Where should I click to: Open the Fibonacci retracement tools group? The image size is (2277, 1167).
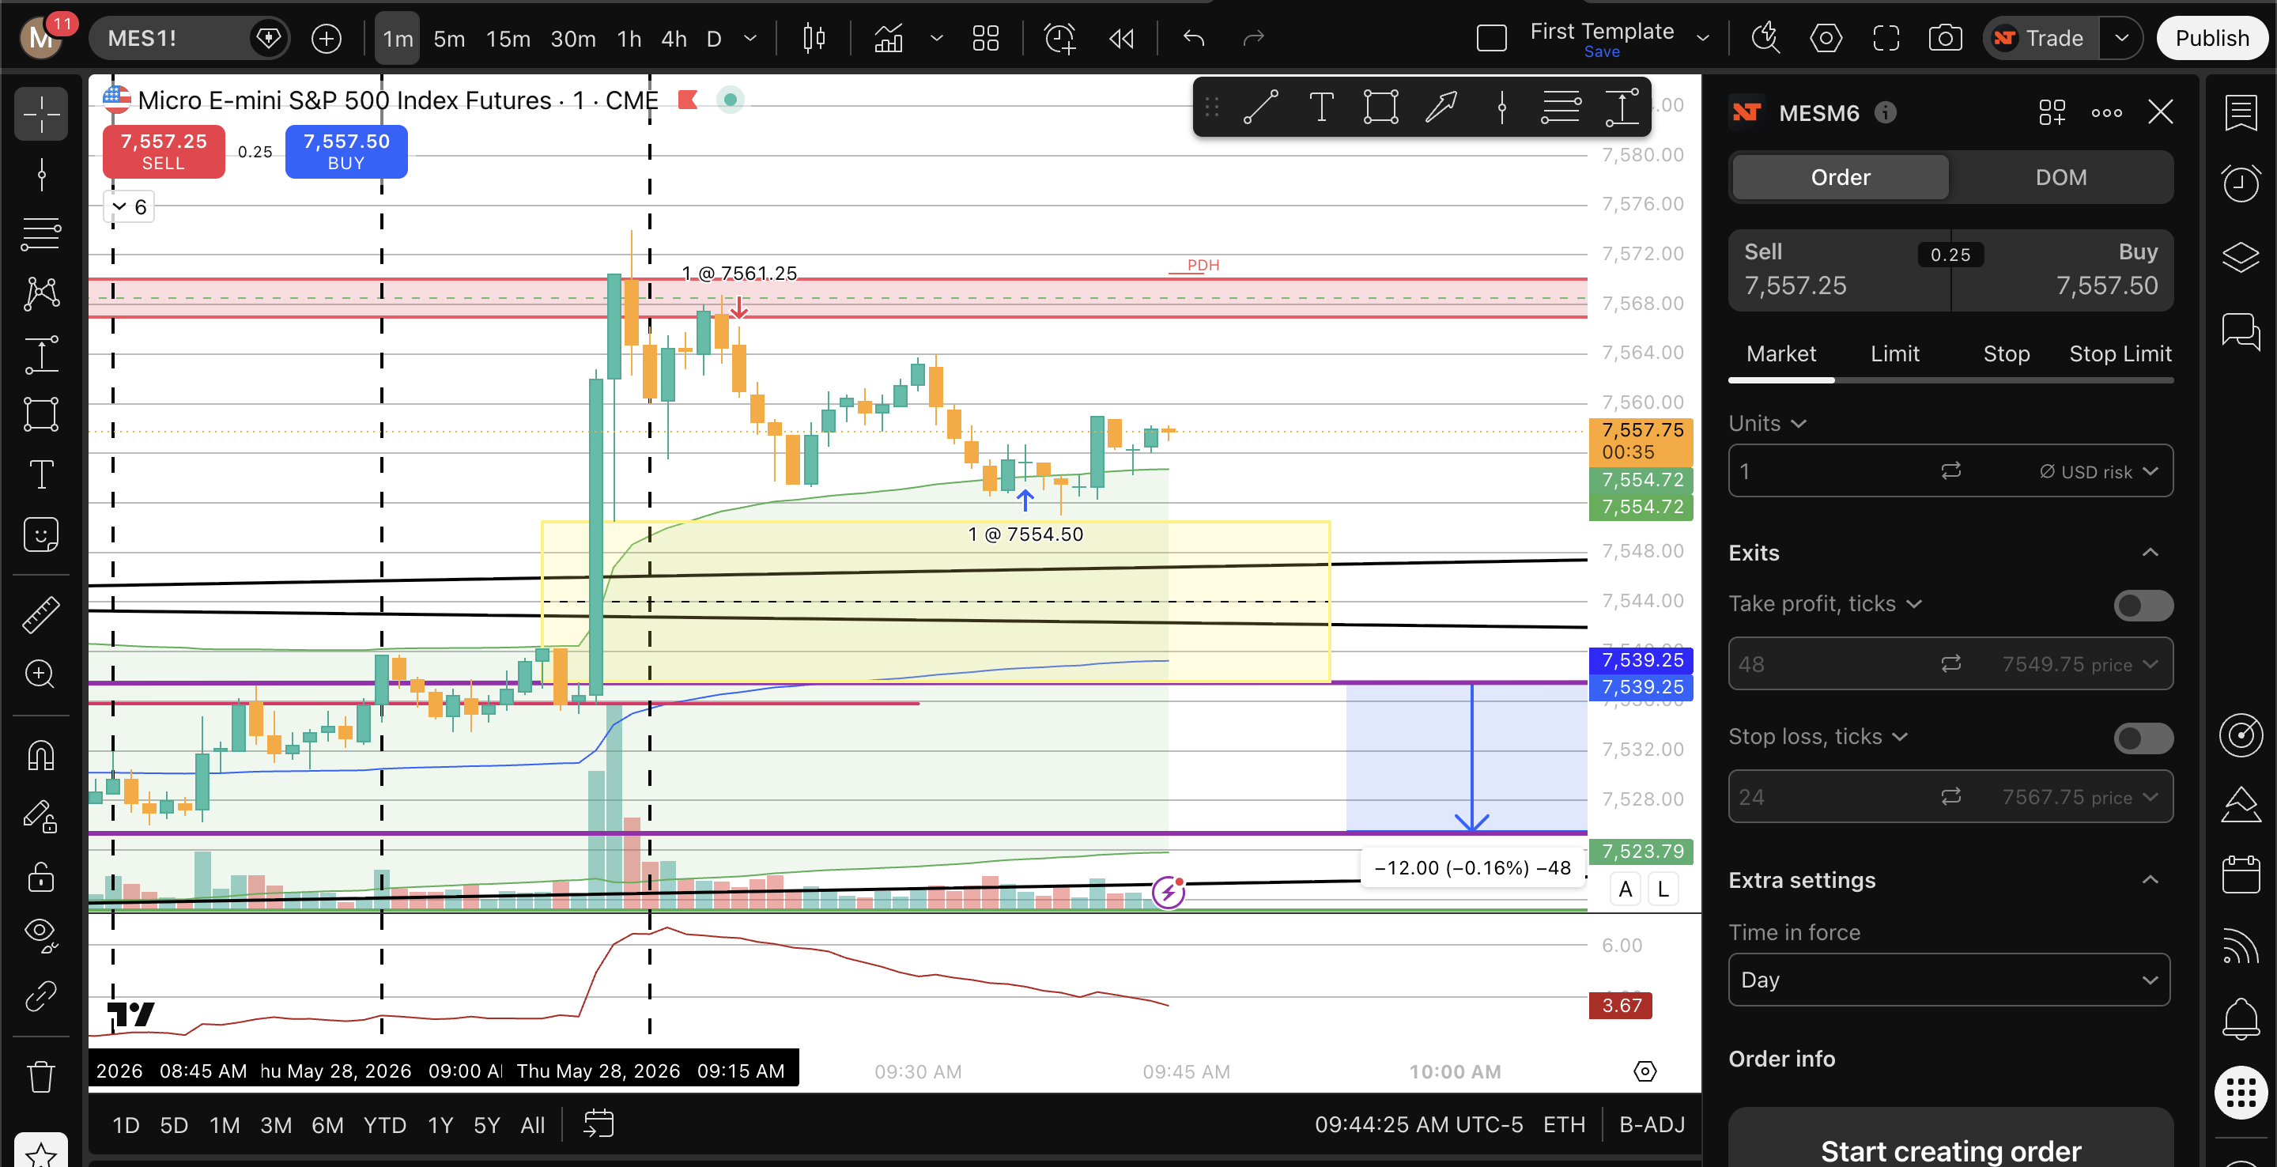tap(40, 233)
